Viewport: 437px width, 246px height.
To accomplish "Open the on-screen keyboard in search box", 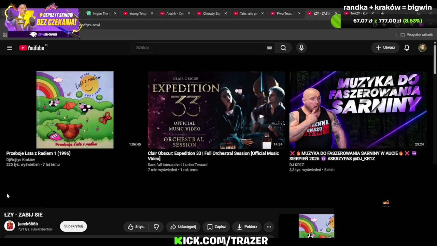I will pos(269,48).
